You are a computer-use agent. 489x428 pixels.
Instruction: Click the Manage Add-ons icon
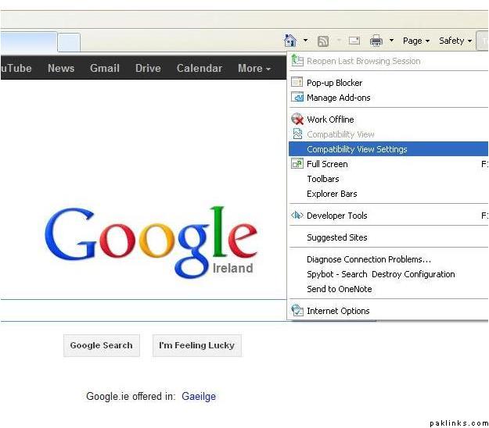(297, 98)
